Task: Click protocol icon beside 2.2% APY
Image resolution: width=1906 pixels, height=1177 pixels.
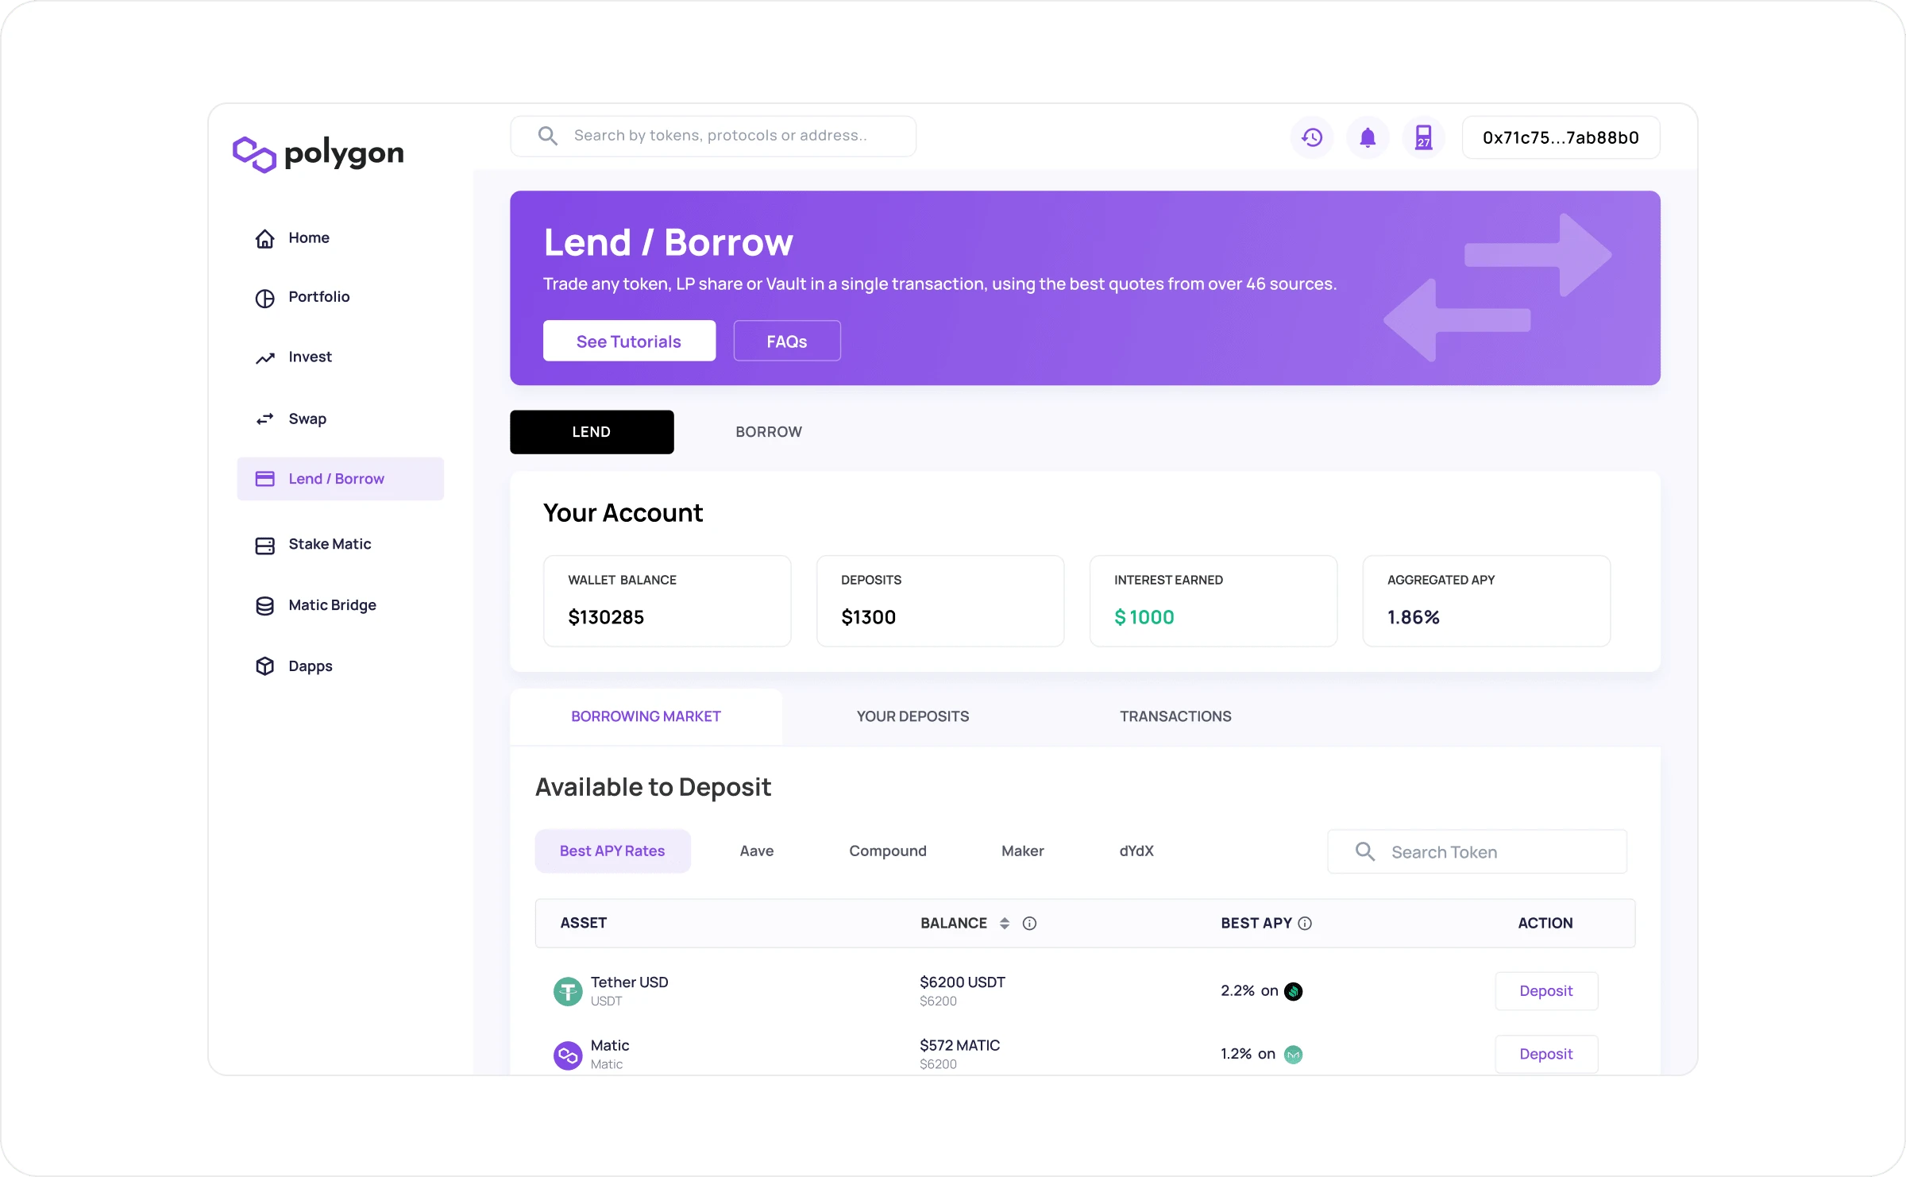Action: [1294, 991]
